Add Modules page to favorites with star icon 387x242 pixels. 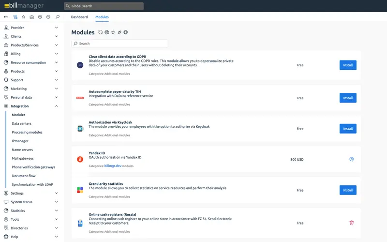coord(113,32)
